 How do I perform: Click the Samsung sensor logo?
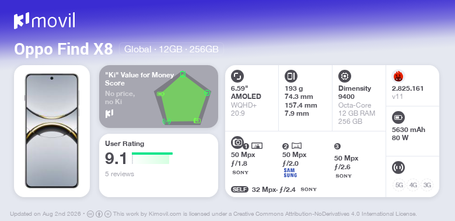290,173
